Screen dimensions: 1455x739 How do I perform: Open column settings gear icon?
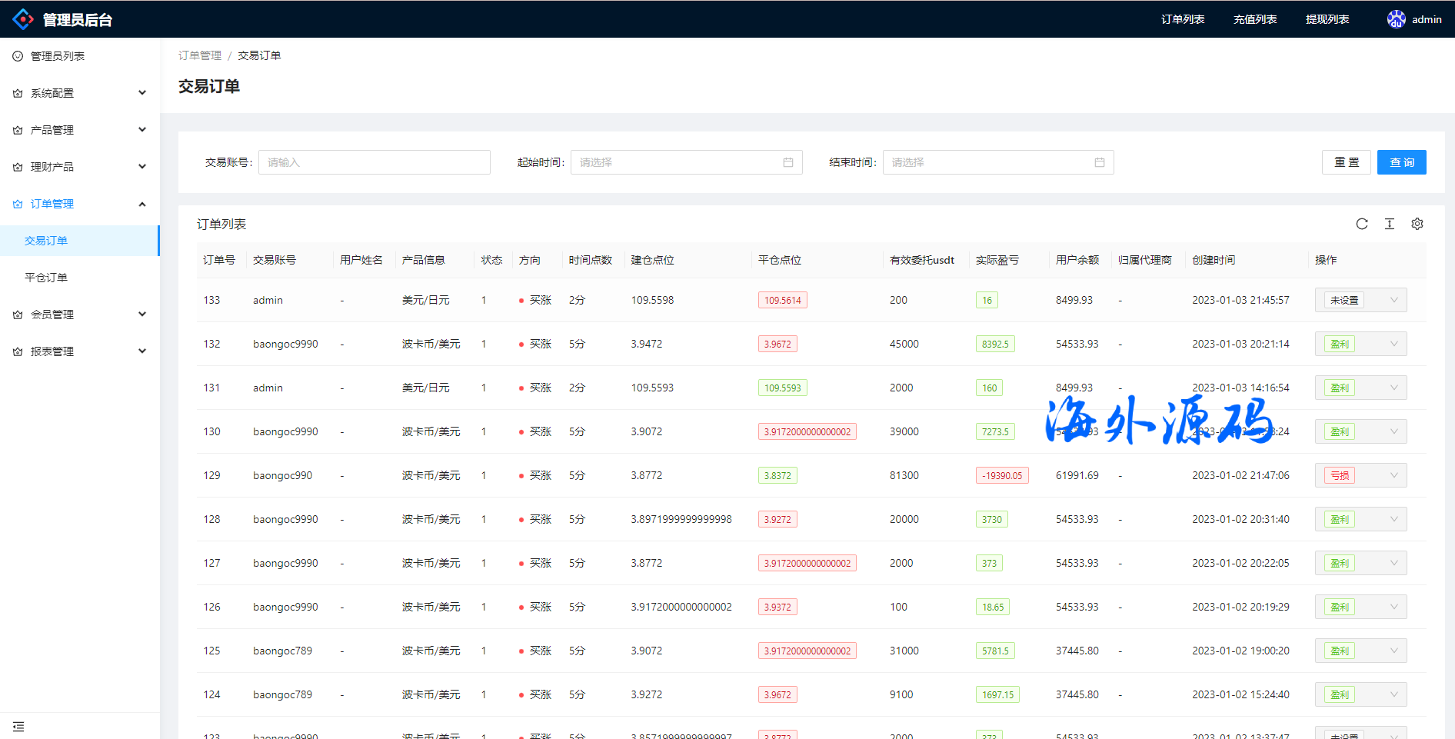click(1417, 224)
